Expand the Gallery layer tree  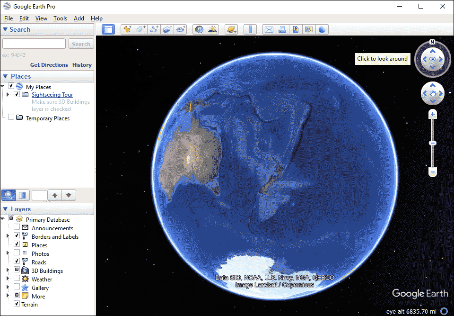(8, 287)
